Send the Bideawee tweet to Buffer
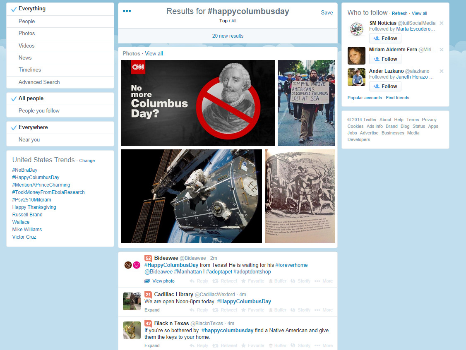The width and height of the screenshot is (466, 350). click(x=277, y=281)
